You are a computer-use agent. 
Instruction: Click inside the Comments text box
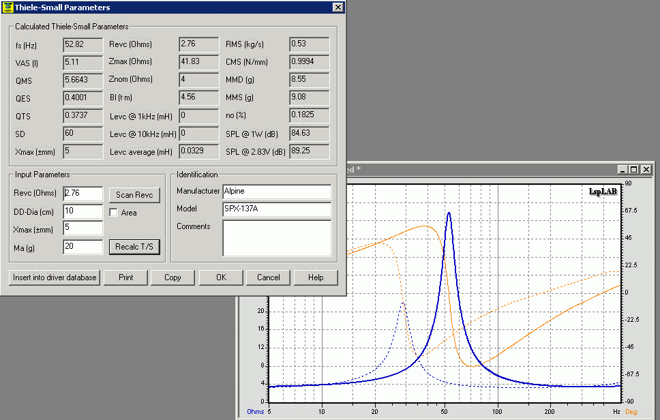coord(277,237)
